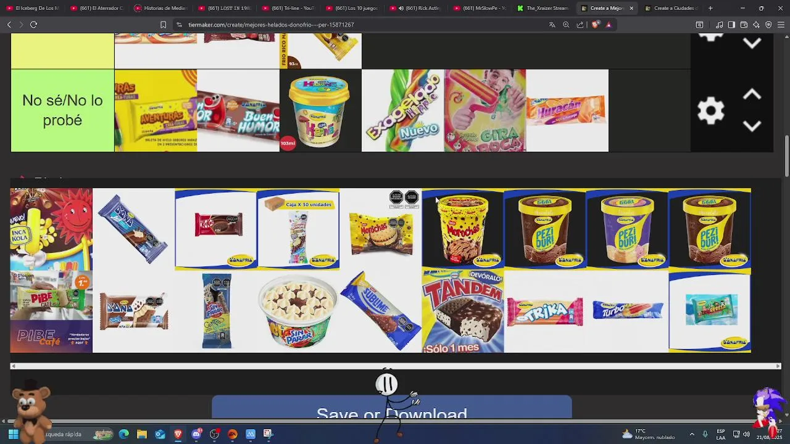Pick the teal wrapped ice cream image
Image resolution: width=790 pixels, height=444 pixels.
pos(710,311)
